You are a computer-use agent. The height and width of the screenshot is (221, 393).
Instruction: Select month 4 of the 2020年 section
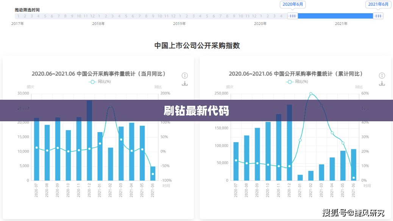click(x=281, y=16)
